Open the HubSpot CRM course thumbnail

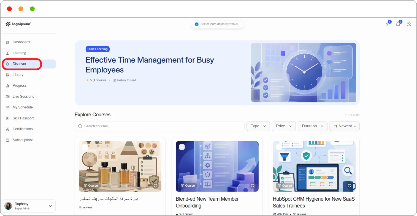[314, 166]
